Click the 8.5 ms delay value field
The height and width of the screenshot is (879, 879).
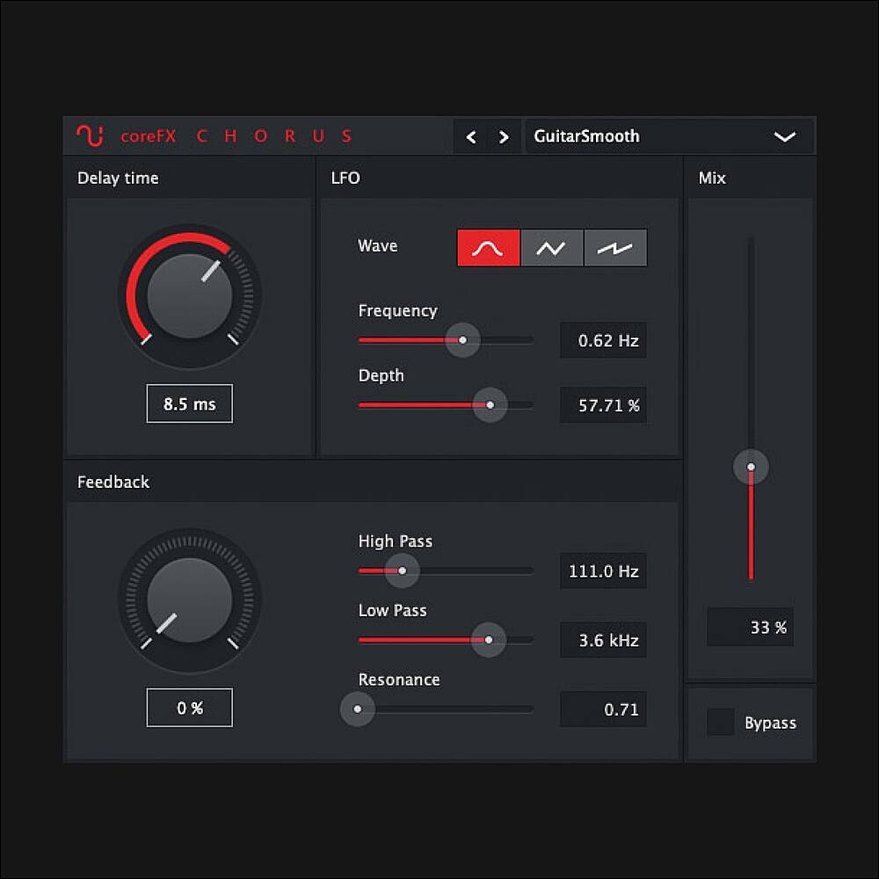coord(190,404)
